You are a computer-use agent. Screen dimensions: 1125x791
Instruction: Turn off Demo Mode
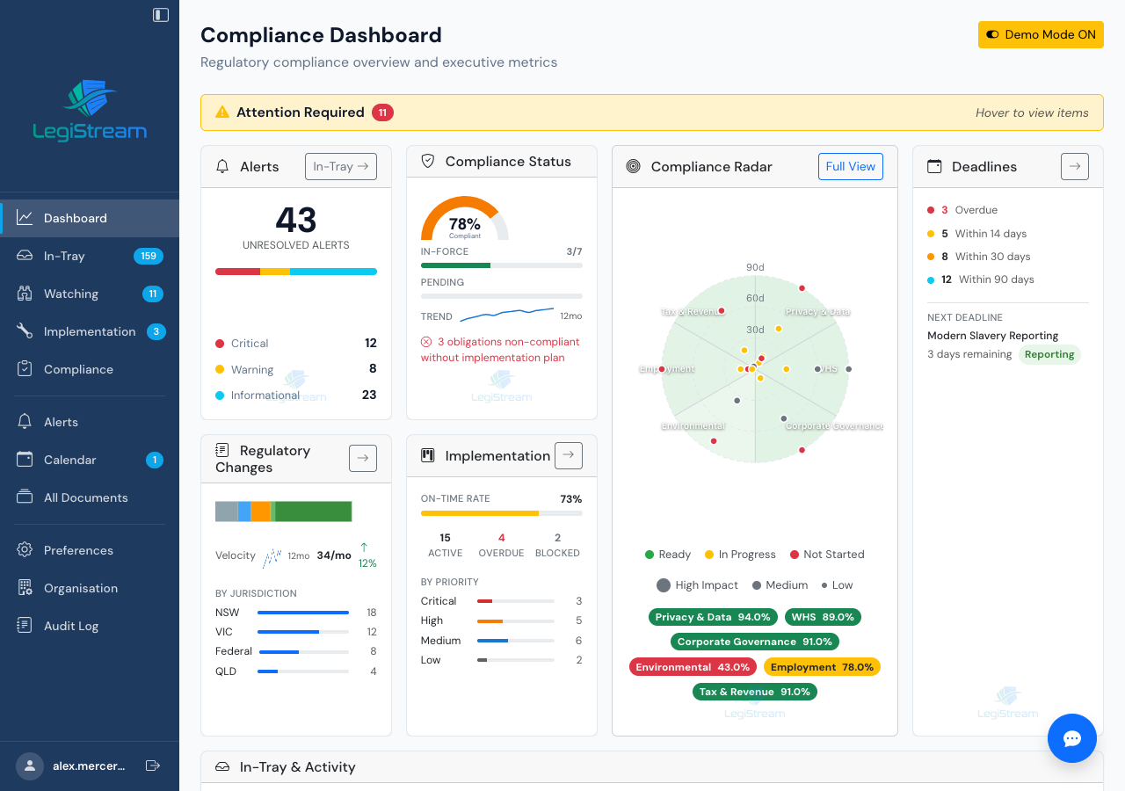pos(1041,34)
